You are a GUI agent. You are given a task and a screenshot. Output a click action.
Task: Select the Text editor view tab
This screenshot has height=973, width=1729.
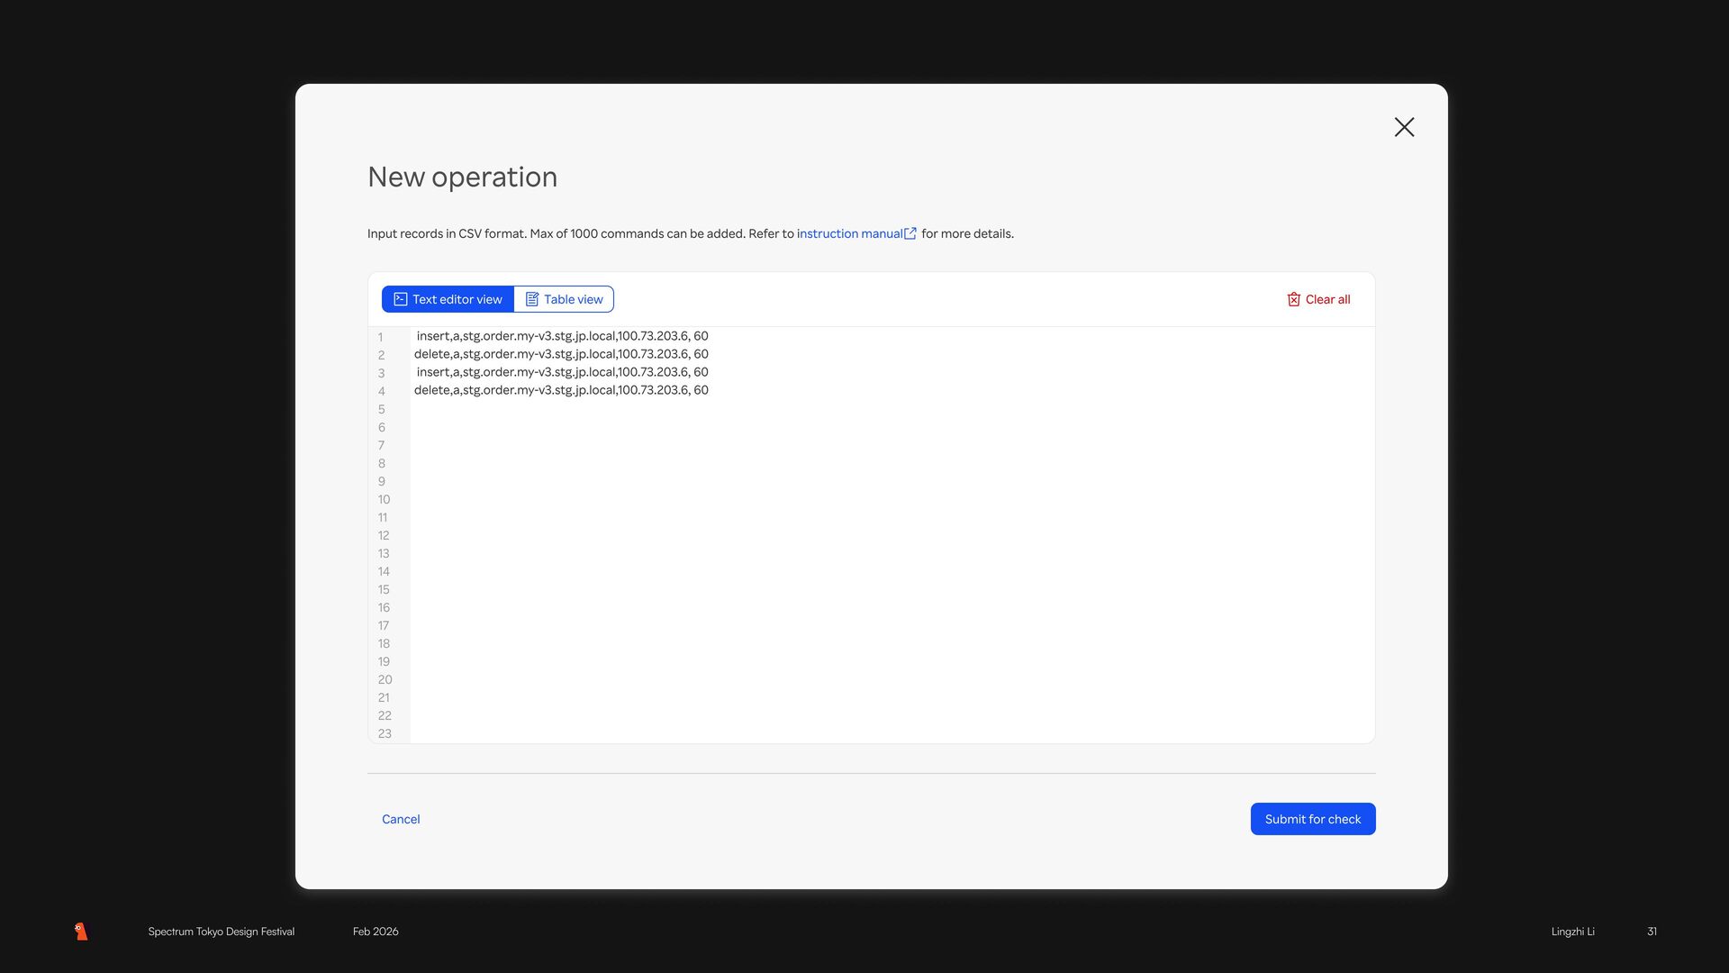pos(448,299)
